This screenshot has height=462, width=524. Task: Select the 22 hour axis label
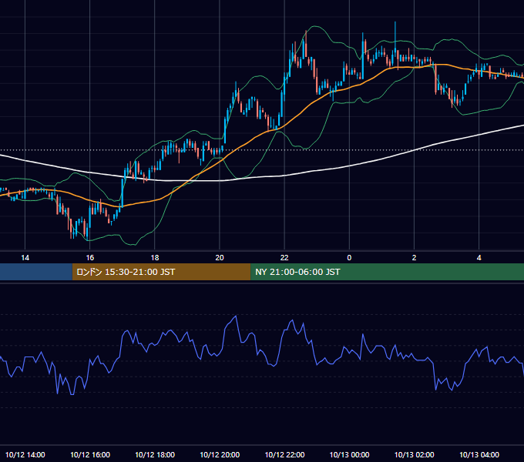[284, 258]
